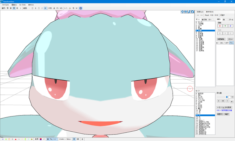Switch to the 値 values tab

224,20
